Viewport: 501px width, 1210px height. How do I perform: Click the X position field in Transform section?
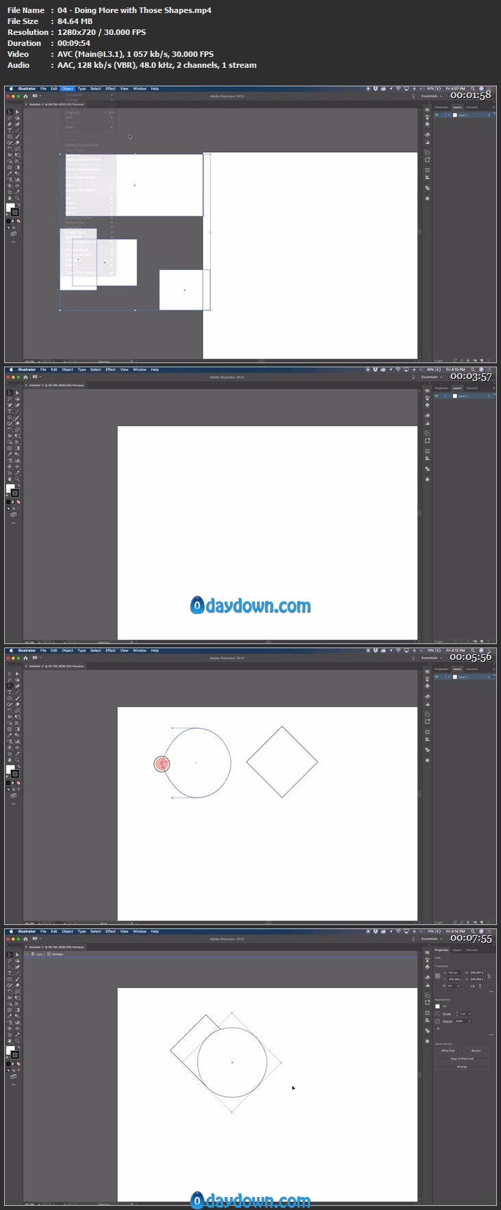(454, 972)
